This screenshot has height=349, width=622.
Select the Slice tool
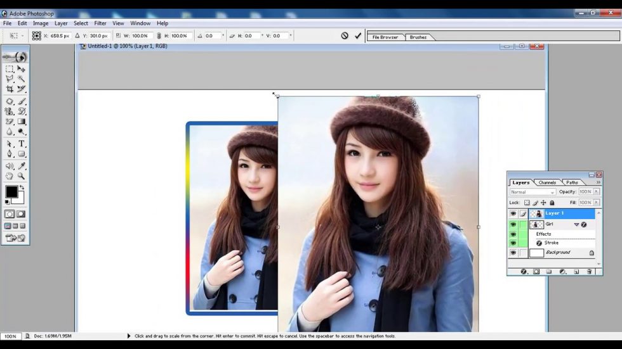(x=22, y=89)
